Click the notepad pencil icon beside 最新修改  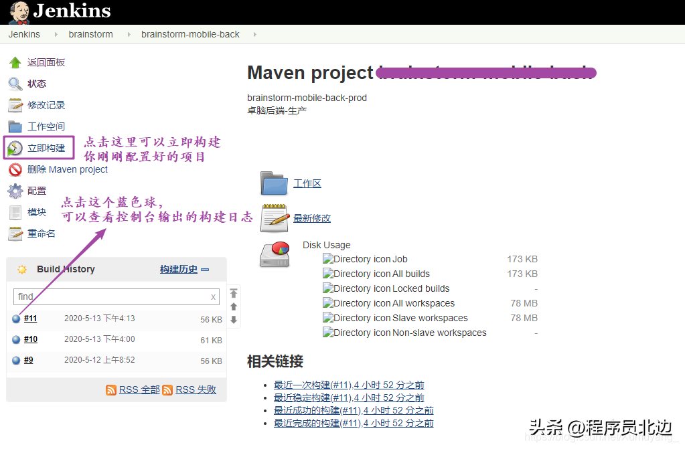pyautogui.click(x=275, y=217)
